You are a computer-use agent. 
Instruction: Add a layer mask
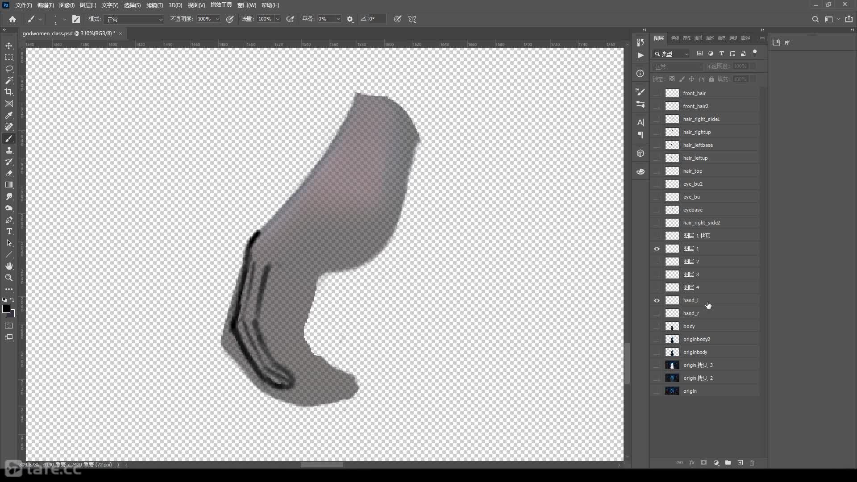(704, 463)
